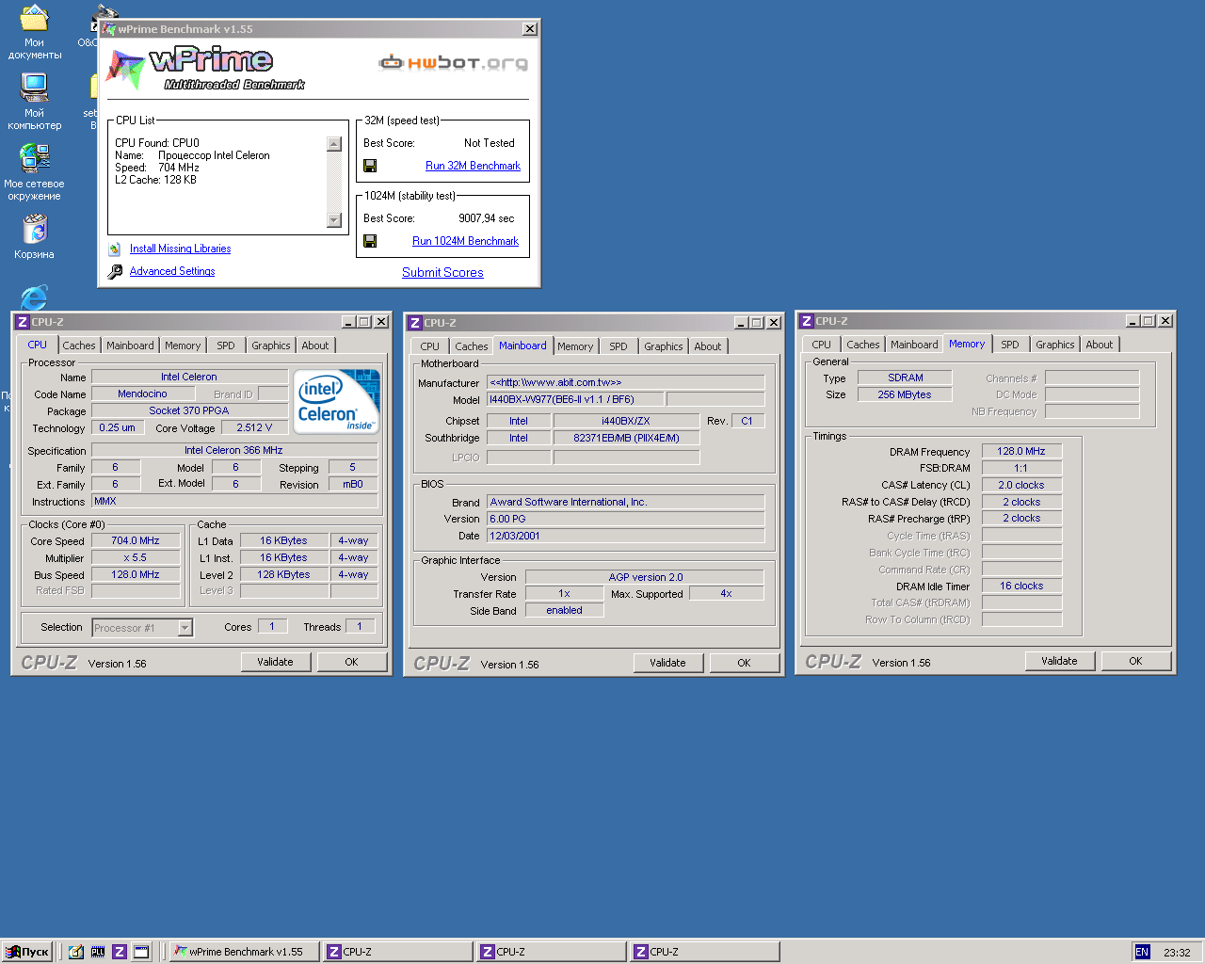Open About tab in CPU-Z Memory window
Viewport: 1205px width, 964px height.
click(x=1100, y=345)
